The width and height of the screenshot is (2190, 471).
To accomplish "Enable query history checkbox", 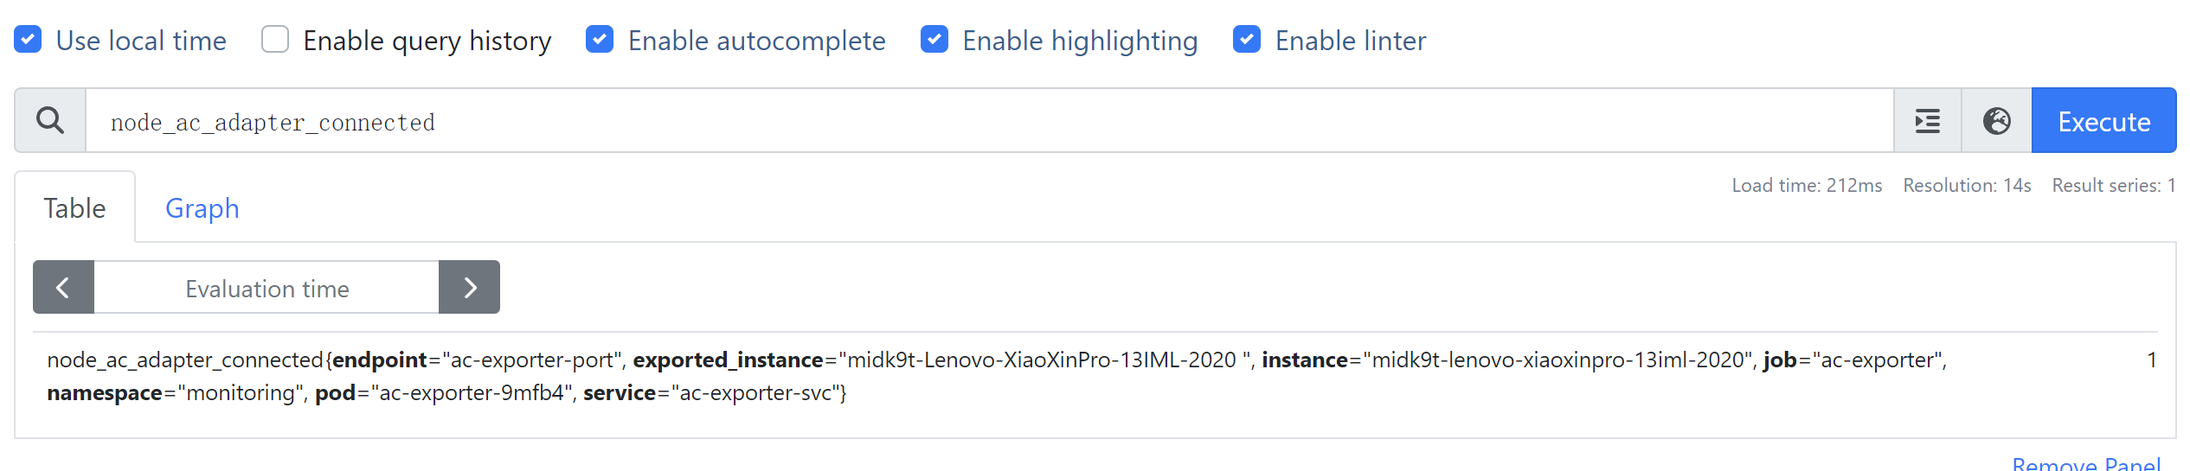I will 275,40.
